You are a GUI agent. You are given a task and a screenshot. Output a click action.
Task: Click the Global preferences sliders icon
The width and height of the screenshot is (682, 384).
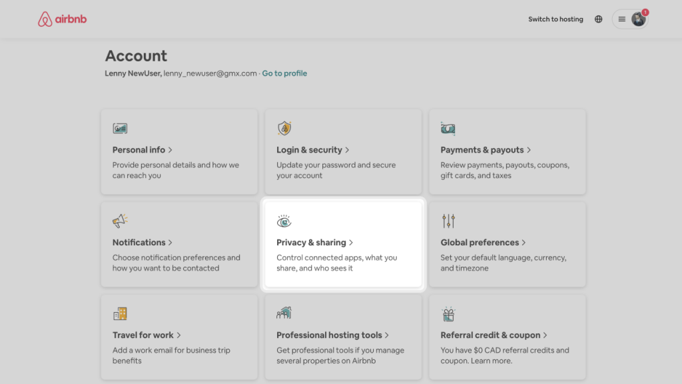pos(448,221)
